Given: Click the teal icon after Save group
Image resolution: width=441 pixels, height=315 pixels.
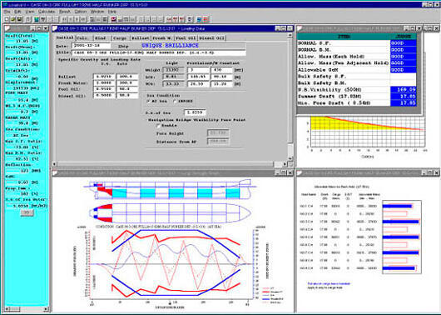Looking at the screenshot, I should [x=37, y=19].
